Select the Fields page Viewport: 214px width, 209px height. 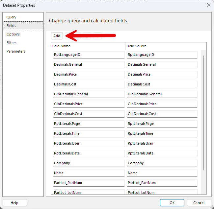pyautogui.click(x=12, y=26)
